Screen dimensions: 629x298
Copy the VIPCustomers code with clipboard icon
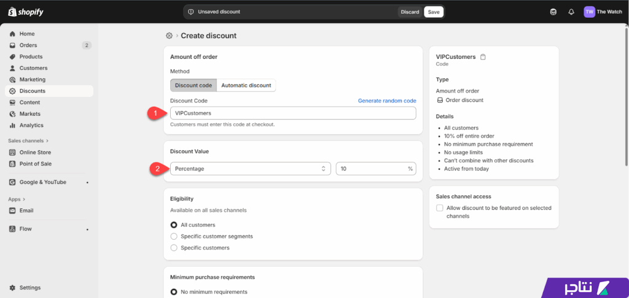[x=483, y=57]
